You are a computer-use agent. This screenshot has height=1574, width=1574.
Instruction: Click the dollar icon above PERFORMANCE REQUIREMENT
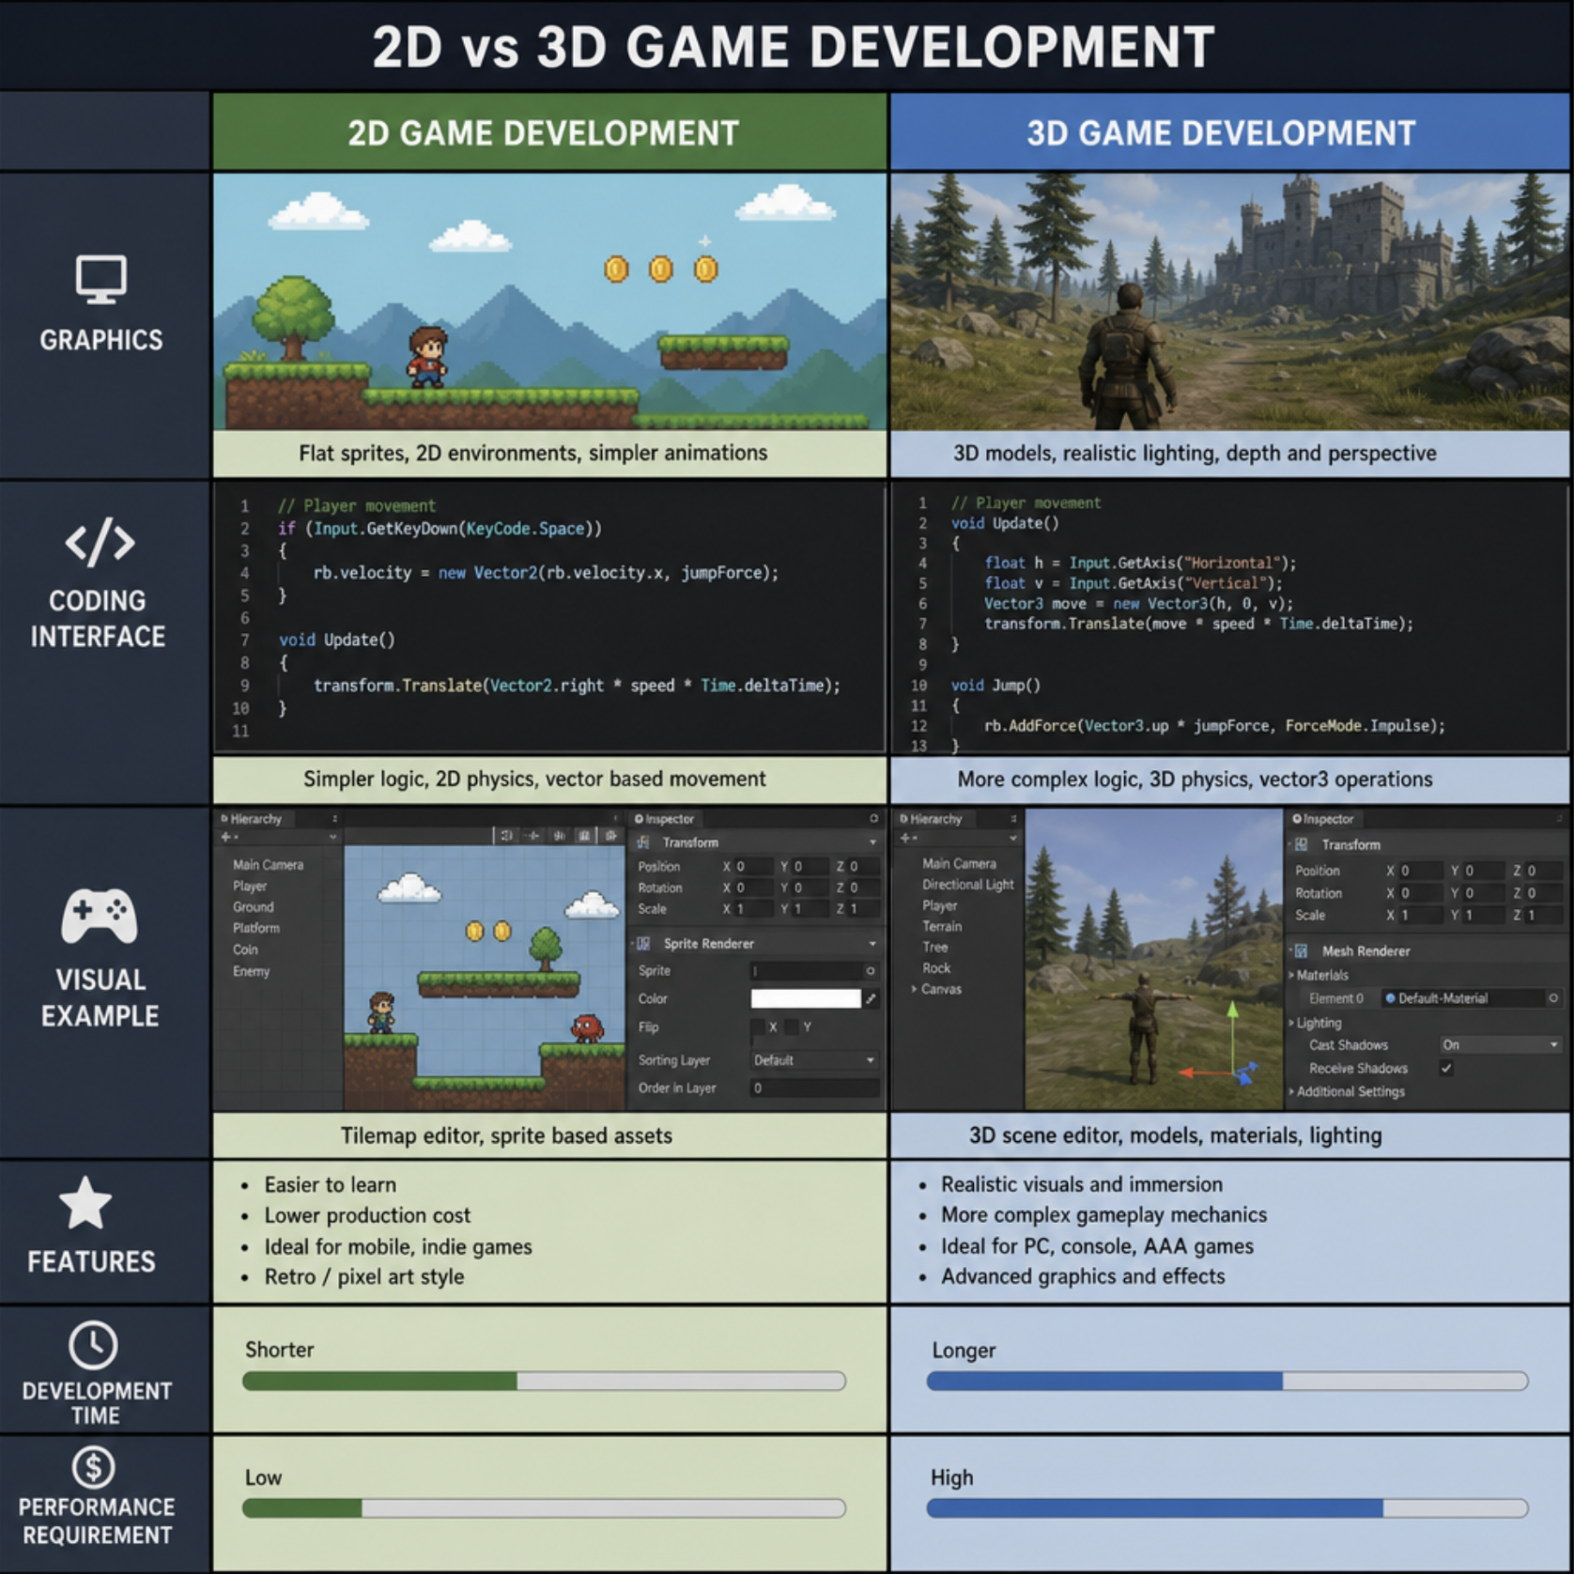pos(93,1466)
